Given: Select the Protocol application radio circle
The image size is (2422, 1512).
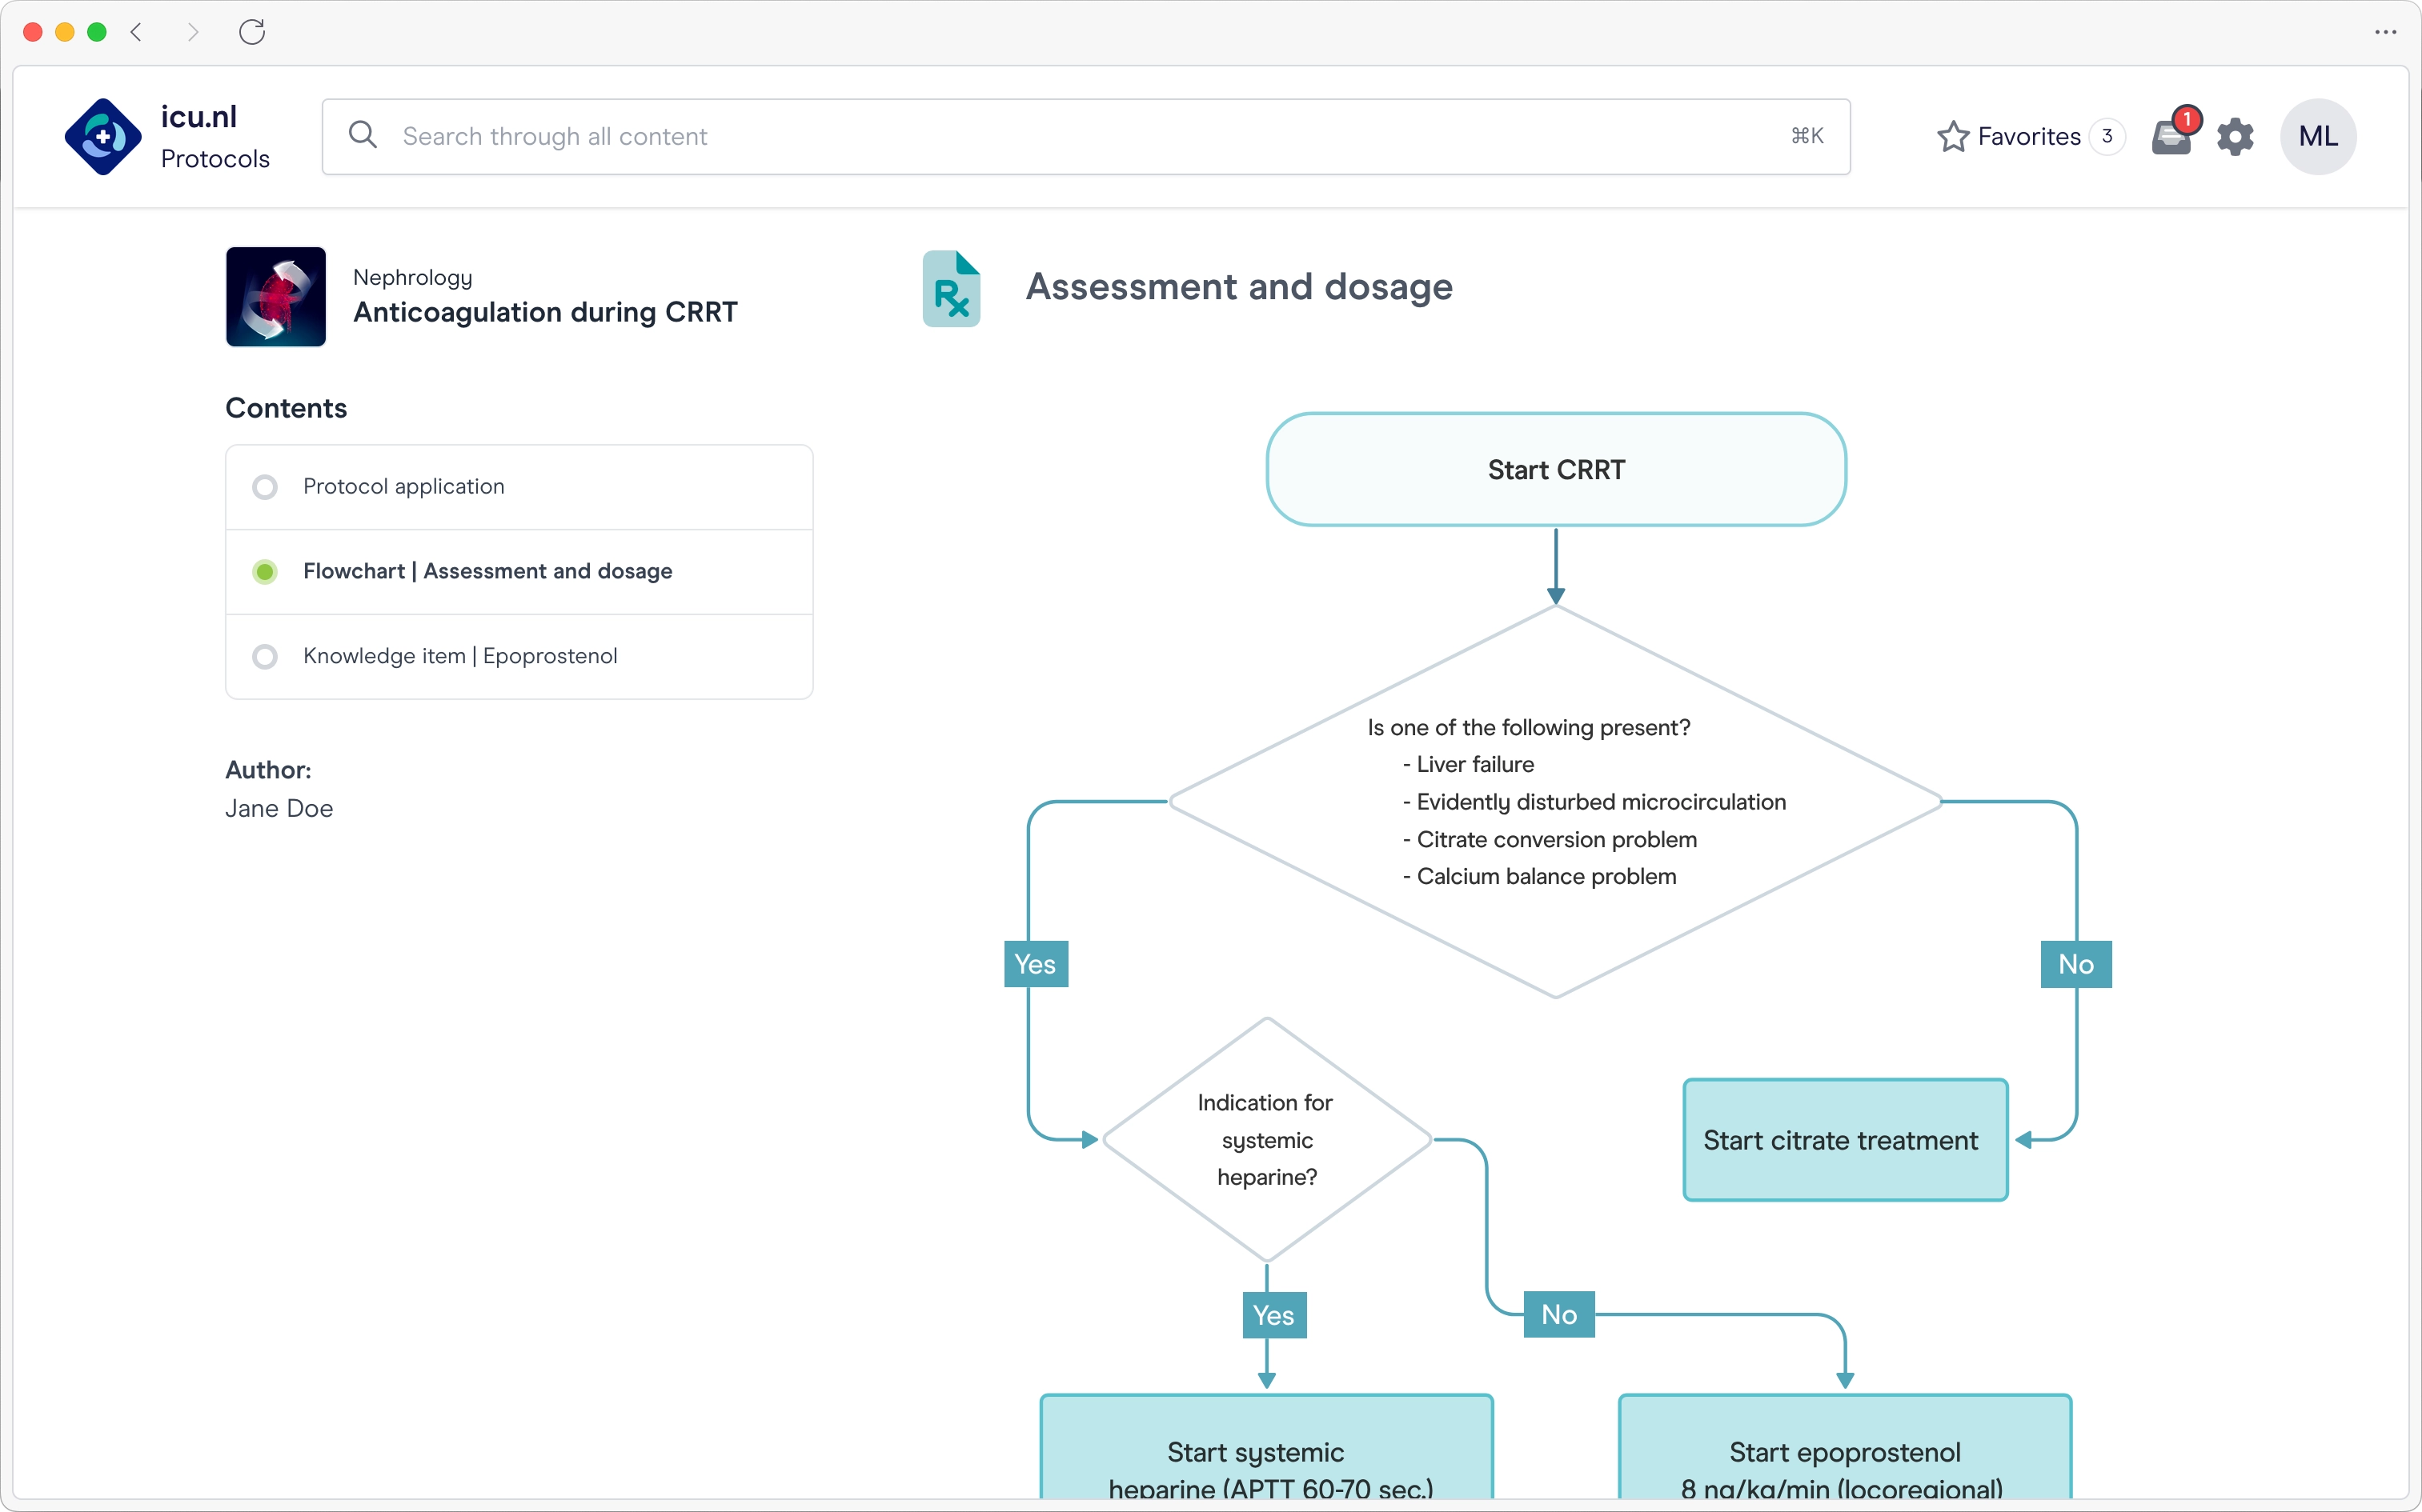Looking at the screenshot, I should click(264, 487).
